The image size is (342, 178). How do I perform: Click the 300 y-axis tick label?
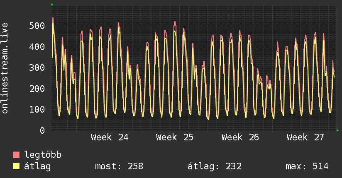pos(37,67)
